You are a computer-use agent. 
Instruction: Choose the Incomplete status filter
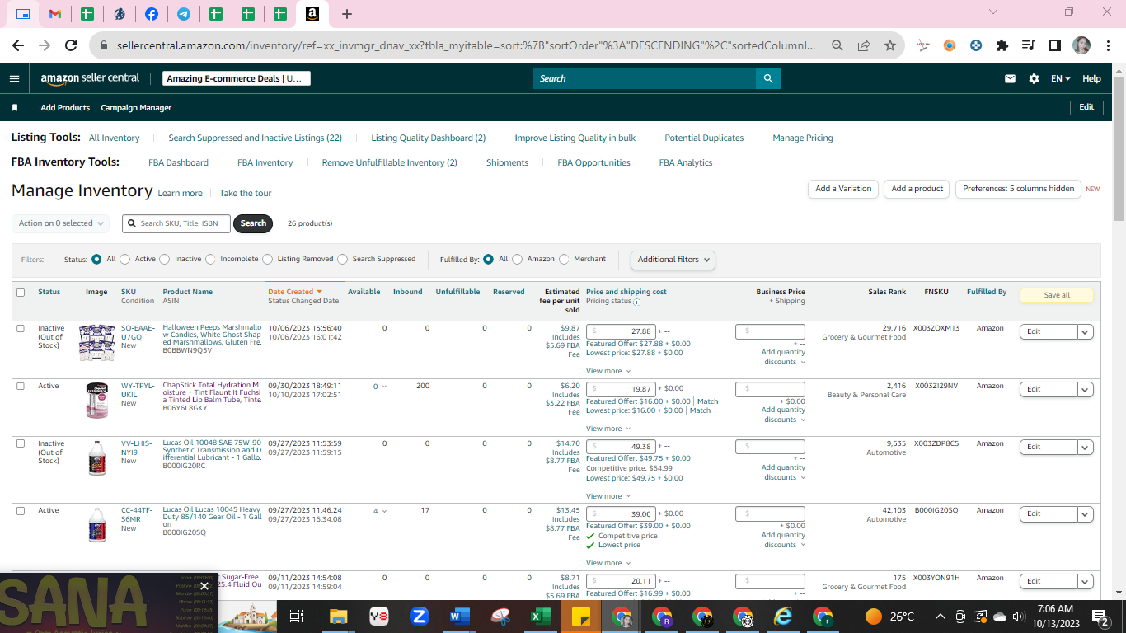[210, 259]
